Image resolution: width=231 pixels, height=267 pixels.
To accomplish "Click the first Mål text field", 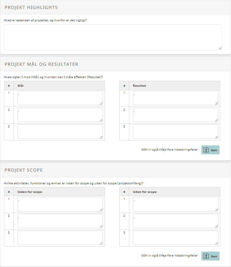I will tap(60, 98).
